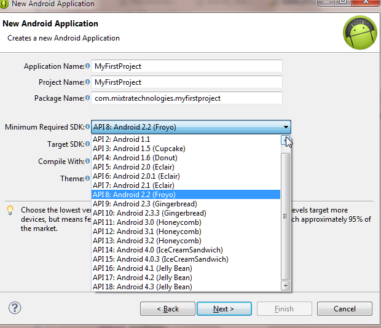Click the SDK list scrollbar up arrow
The height and width of the screenshot is (328, 381).
tap(285, 140)
